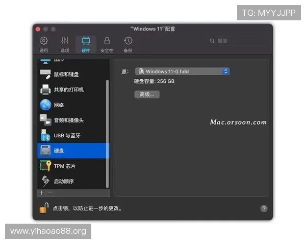Select 共享的打印机 label in sidebar
The height and width of the screenshot is (244, 306).
[x=69, y=89]
